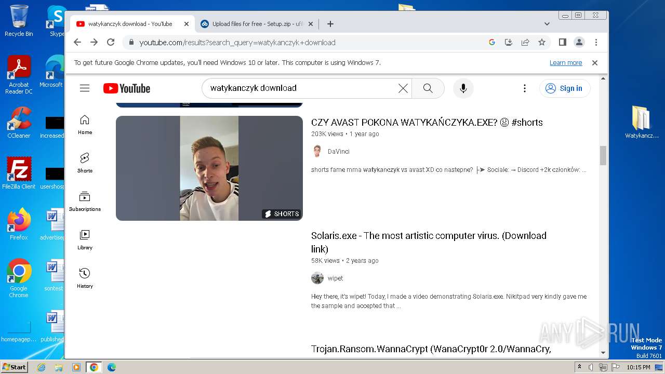Open the Trojan.Ransom.WannaCrypt video title
Viewport: 665px width, 374px height.
coord(431,349)
